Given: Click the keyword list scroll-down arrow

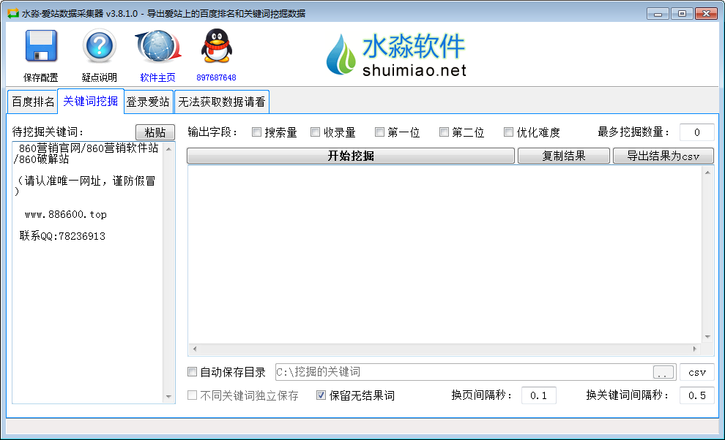Looking at the screenshot, I should pos(168,397).
